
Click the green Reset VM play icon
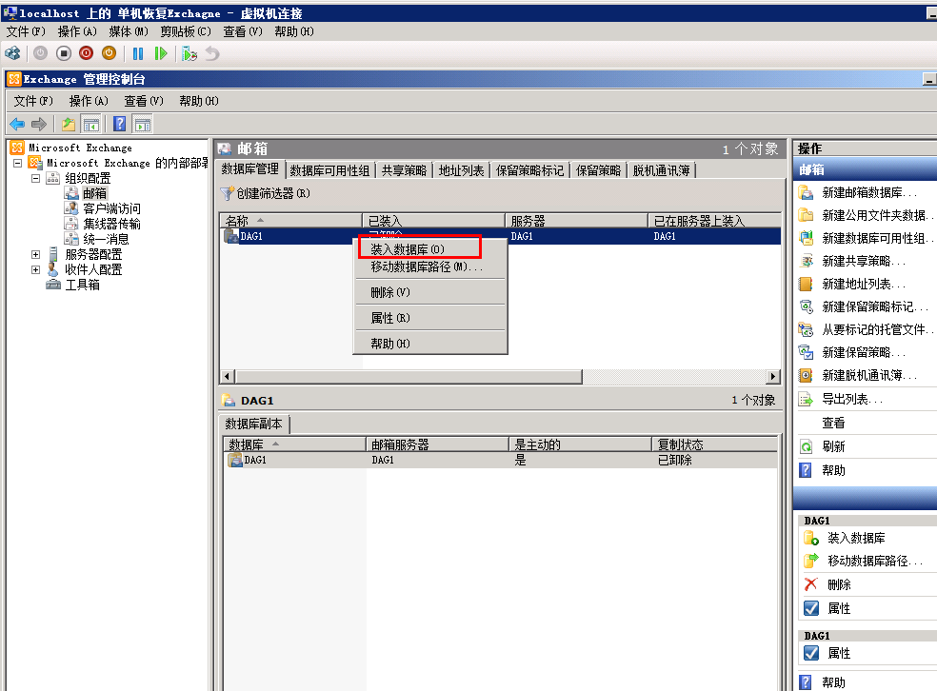click(161, 53)
